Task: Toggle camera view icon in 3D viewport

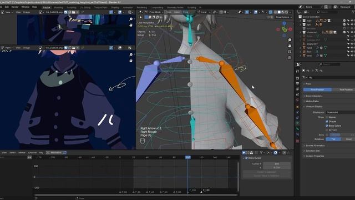Action: coord(290,52)
